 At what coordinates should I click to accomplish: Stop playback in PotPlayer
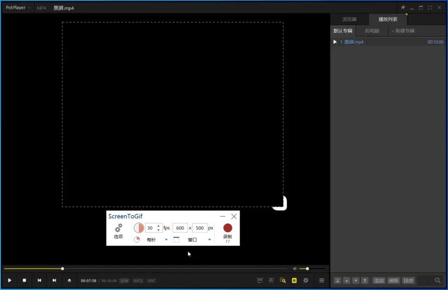[24, 280]
